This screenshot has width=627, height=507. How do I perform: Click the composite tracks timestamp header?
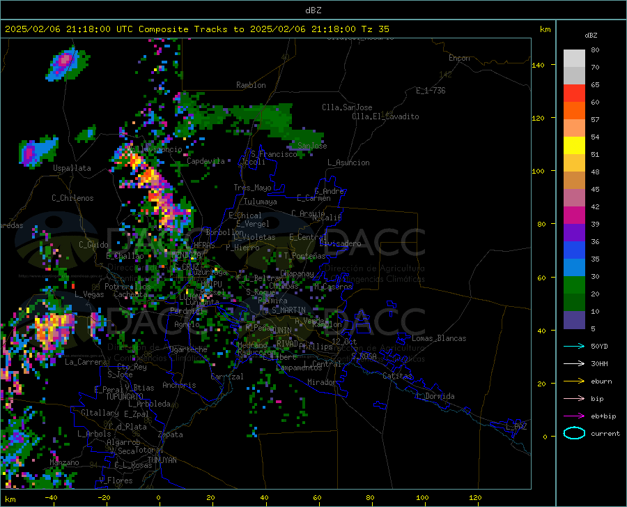click(x=196, y=29)
